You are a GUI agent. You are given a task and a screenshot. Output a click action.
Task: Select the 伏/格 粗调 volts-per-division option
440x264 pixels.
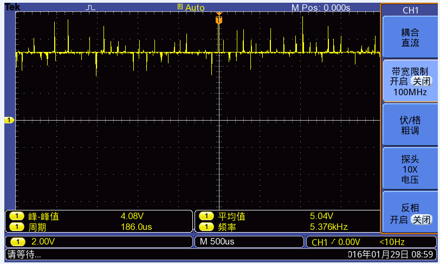click(x=410, y=125)
